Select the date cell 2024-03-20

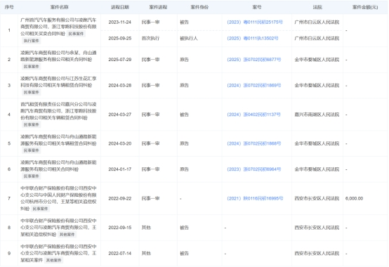pyautogui.click(x=120, y=143)
